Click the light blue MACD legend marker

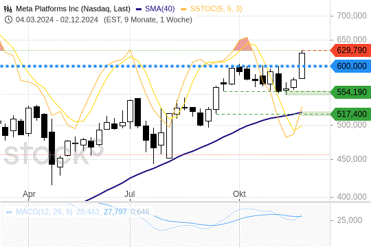[9, 212]
